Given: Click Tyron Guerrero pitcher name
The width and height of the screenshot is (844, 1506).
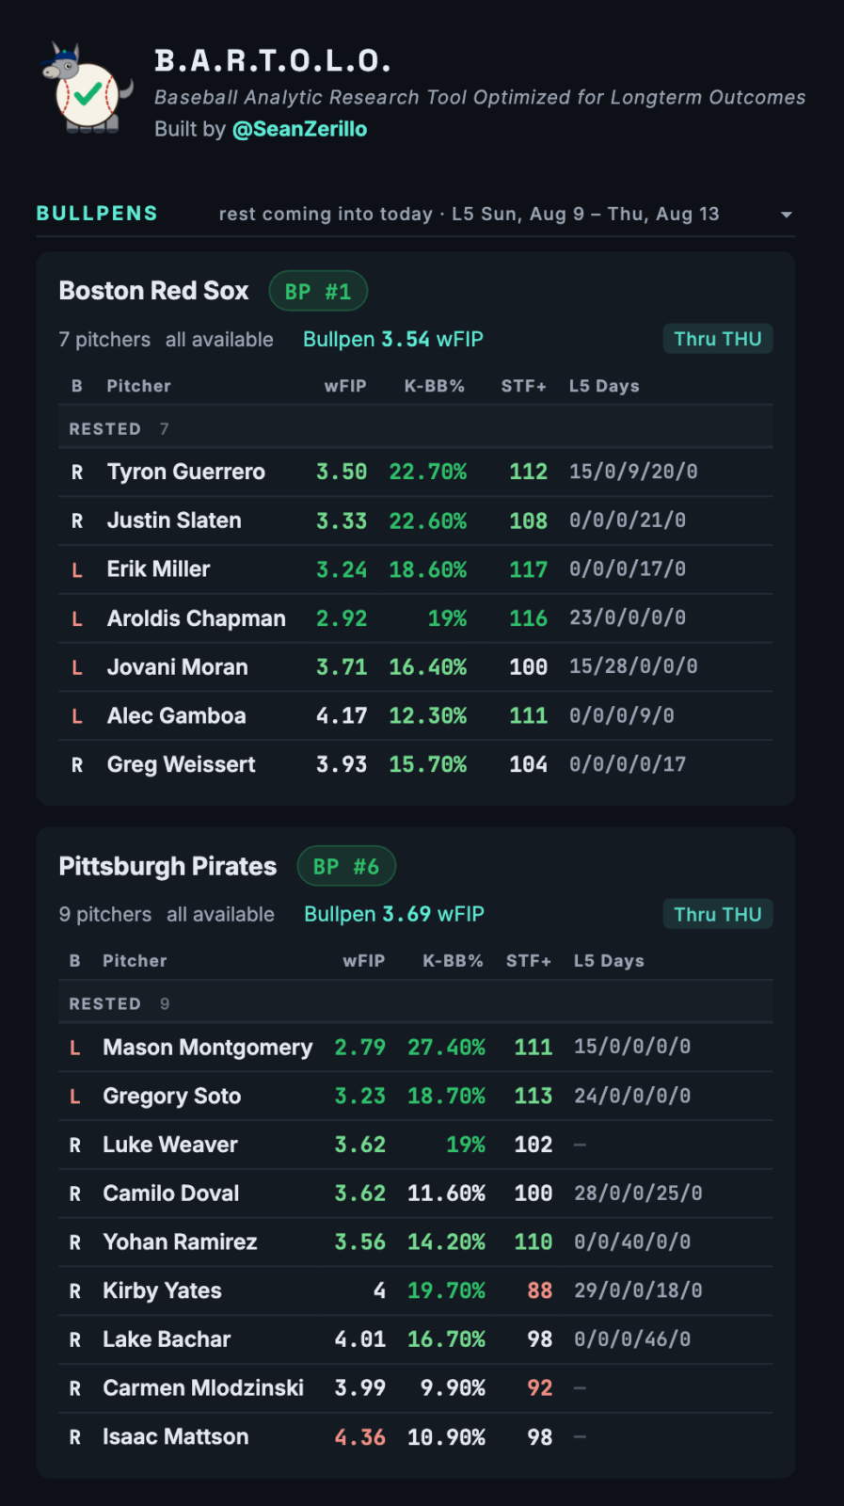Looking at the screenshot, I should click(x=186, y=472).
